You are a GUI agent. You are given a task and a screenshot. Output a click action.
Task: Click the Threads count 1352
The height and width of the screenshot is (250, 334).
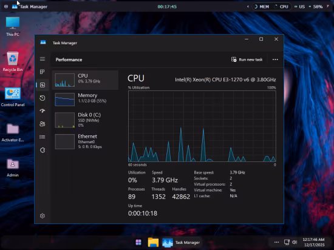pos(158,197)
